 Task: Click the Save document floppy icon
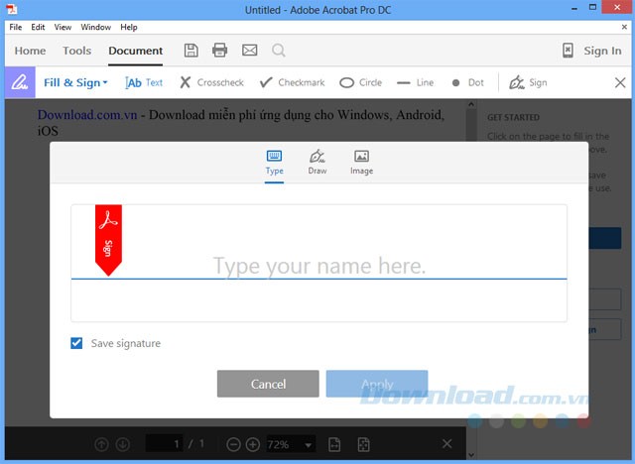click(190, 51)
